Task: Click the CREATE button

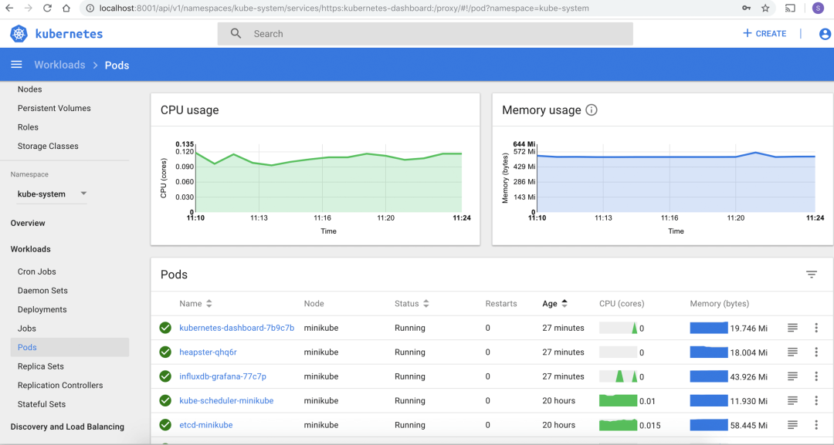Action: coord(764,33)
